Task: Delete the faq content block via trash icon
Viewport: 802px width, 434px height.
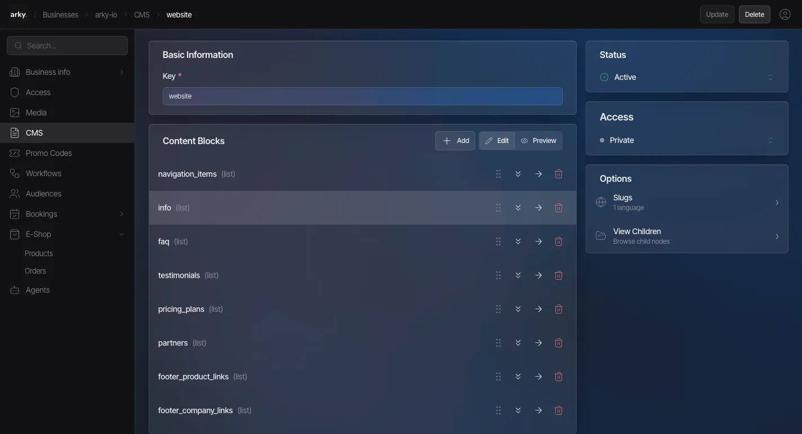Action: [558, 241]
